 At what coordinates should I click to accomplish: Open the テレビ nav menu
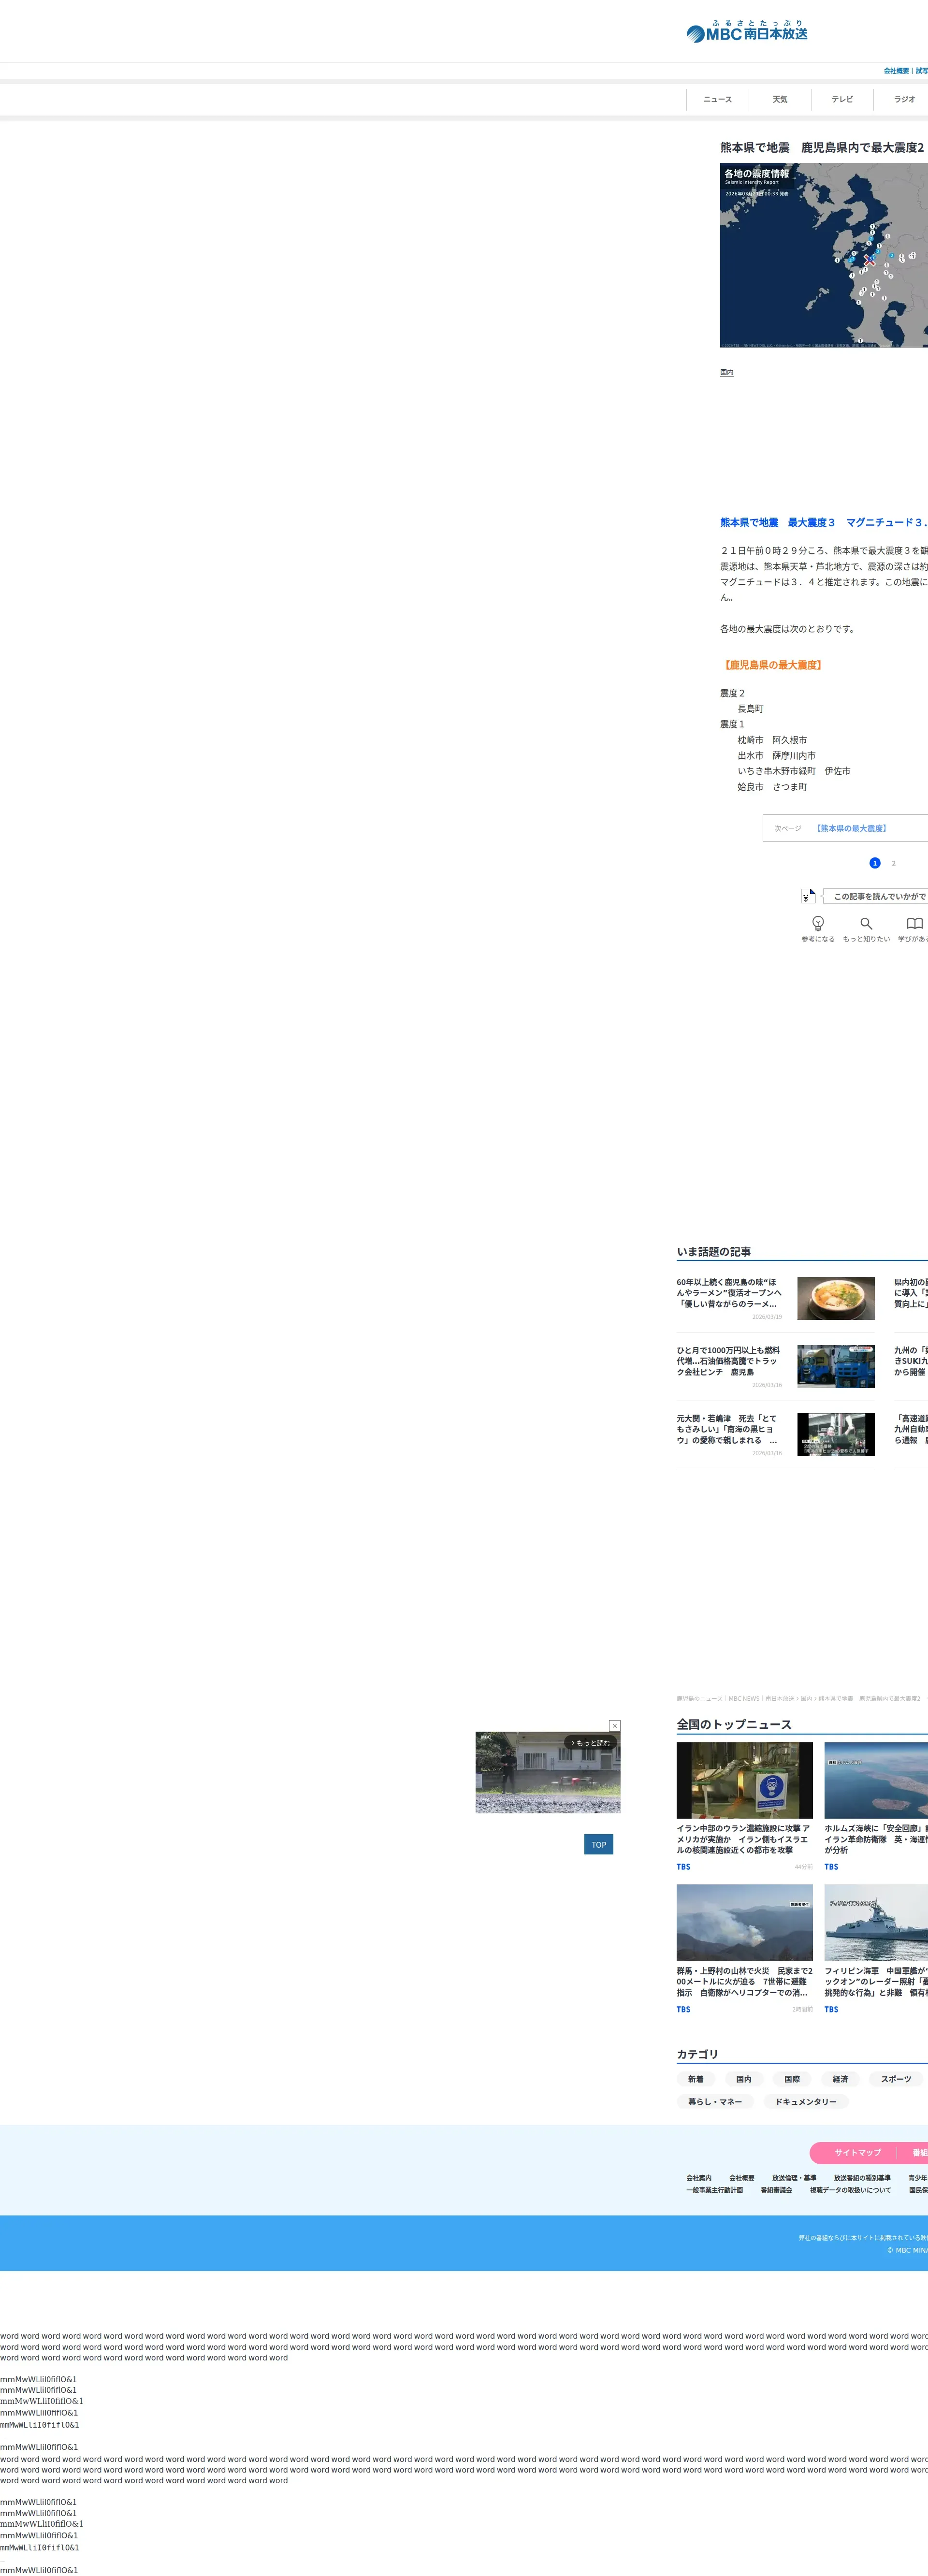(842, 99)
